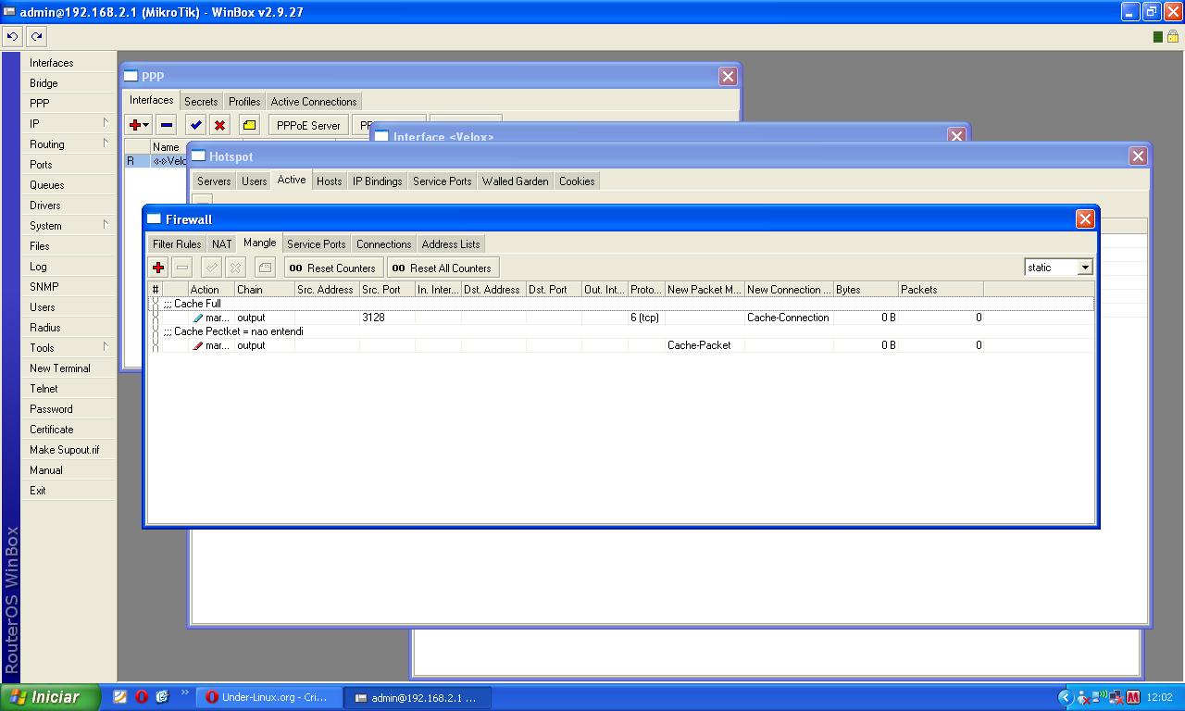Open the static filter dropdown in Firewall
The image size is (1185, 711).
[x=1085, y=268]
